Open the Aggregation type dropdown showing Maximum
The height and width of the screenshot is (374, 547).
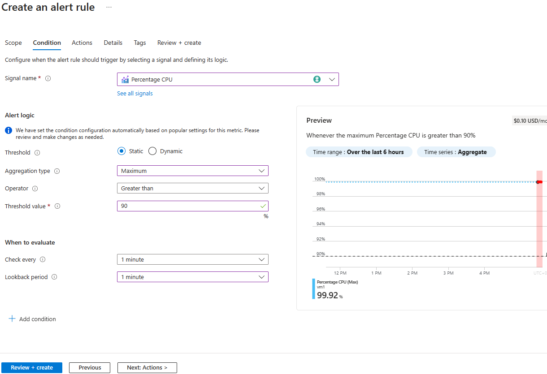[193, 171]
